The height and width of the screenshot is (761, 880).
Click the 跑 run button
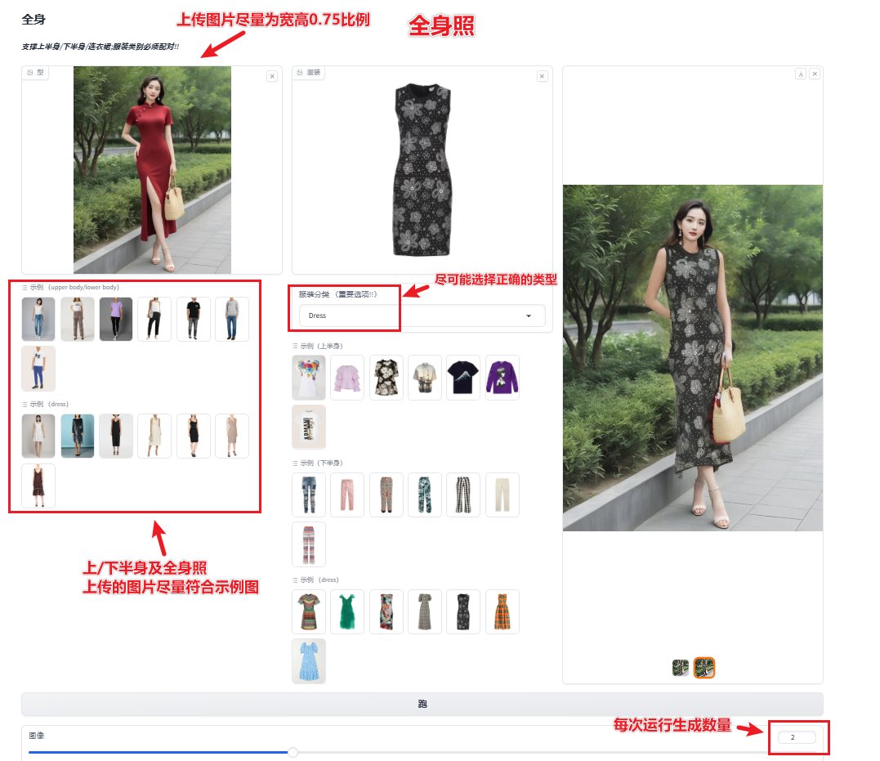[x=422, y=704]
